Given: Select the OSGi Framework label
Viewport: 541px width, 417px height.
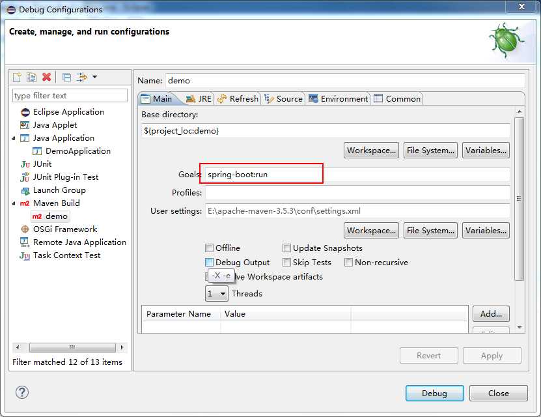Looking at the screenshot, I should coord(65,229).
